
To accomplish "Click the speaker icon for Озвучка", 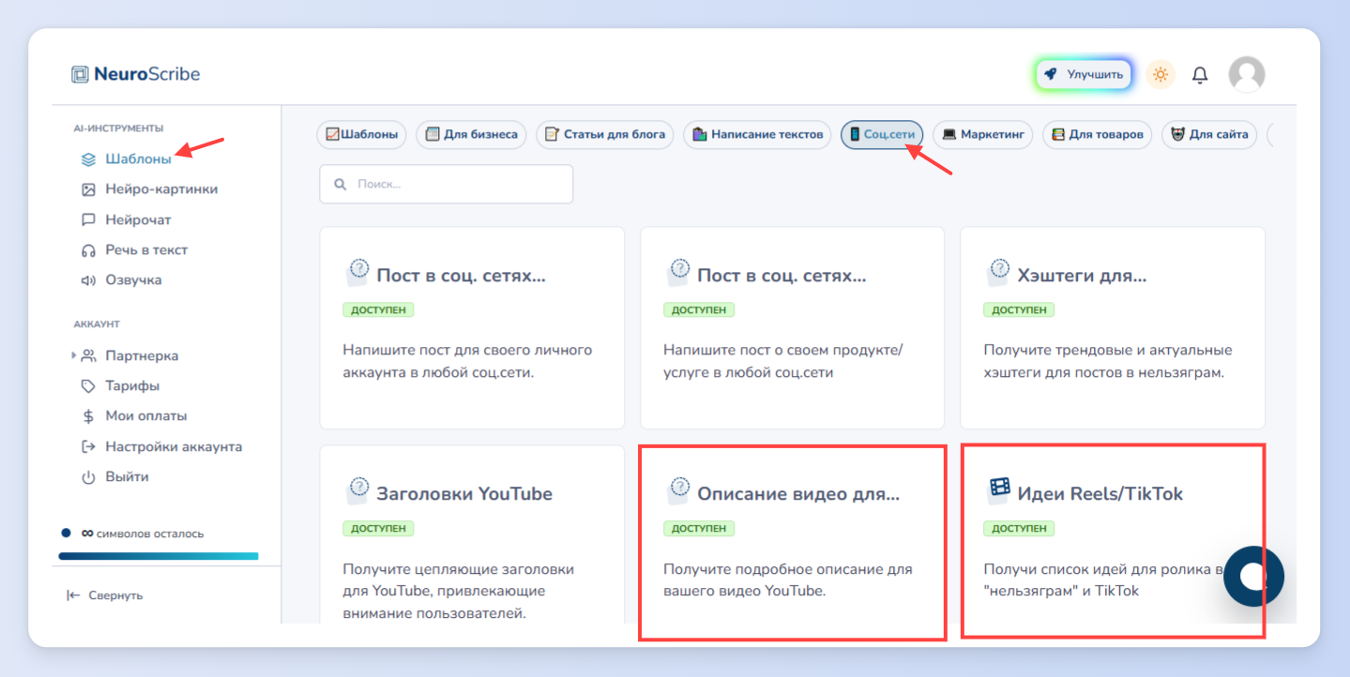I will coord(88,279).
